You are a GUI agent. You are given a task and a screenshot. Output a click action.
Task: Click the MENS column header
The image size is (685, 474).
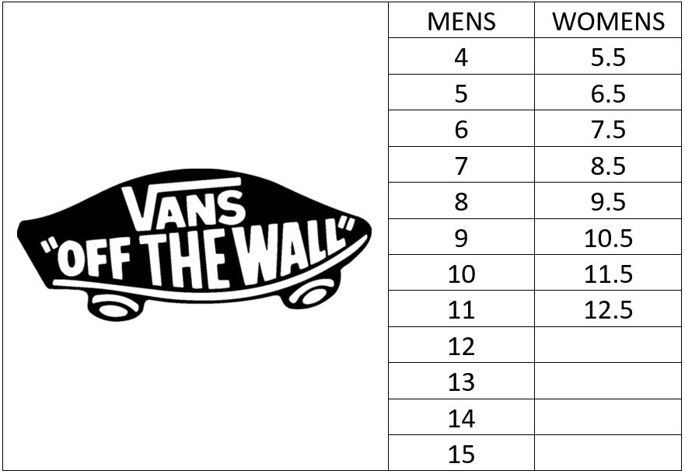tap(461, 22)
